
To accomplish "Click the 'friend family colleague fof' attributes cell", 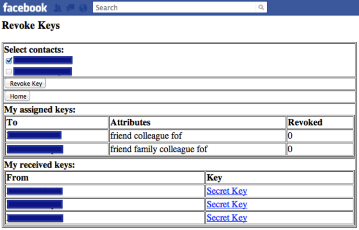I will coord(159,149).
